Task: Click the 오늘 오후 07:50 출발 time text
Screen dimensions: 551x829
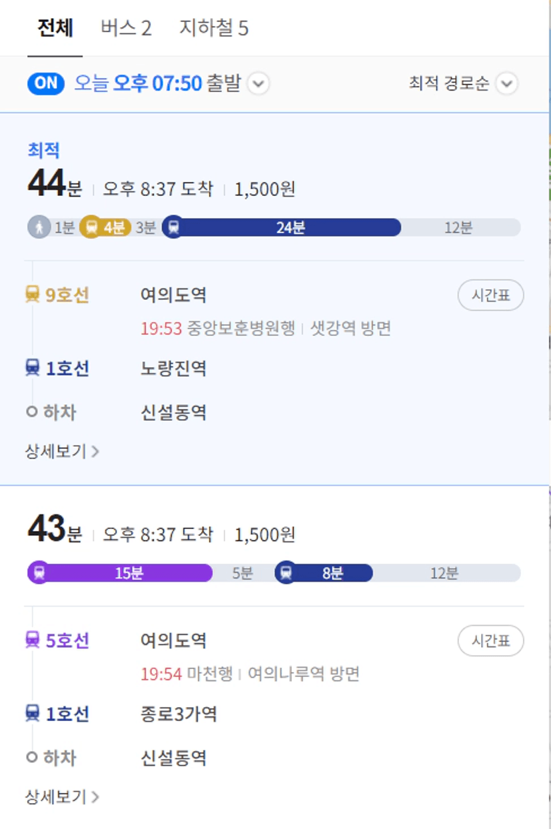Action: 157,83
